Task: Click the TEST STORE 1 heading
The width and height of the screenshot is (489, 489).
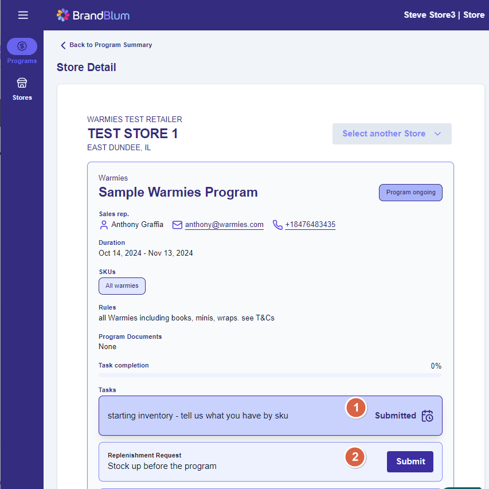Action: (133, 134)
